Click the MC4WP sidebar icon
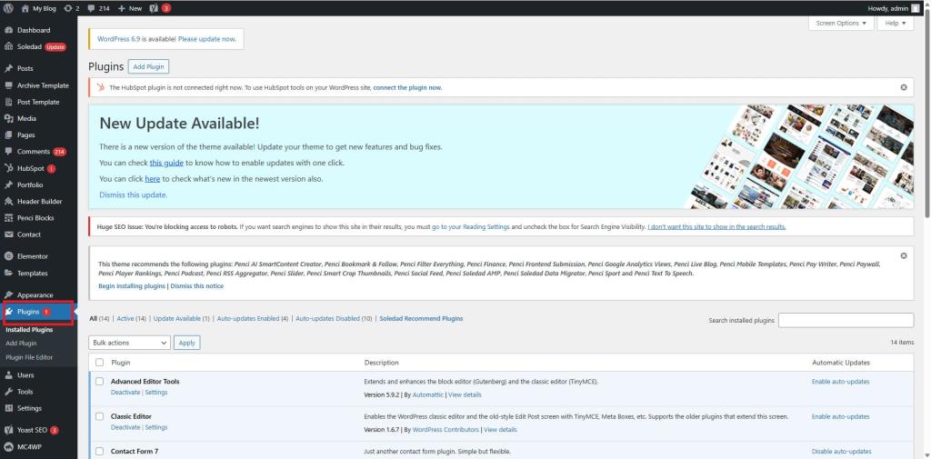Viewport: 931px width, 459px height. [8, 447]
